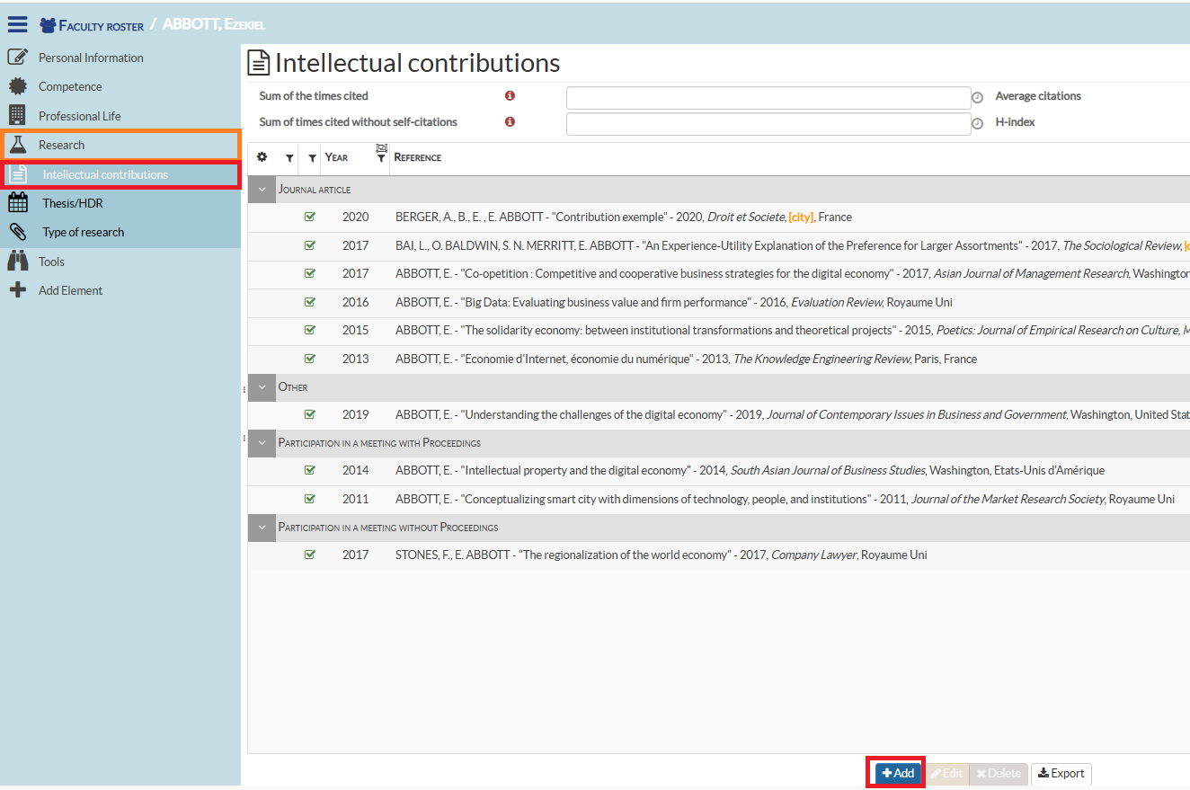Viewport: 1190px width, 790px height.
Task: Click the Sum of the times cited input field
Action: tap(768, 97)
